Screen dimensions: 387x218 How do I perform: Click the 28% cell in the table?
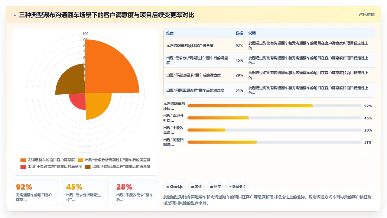tap(239, 75)
